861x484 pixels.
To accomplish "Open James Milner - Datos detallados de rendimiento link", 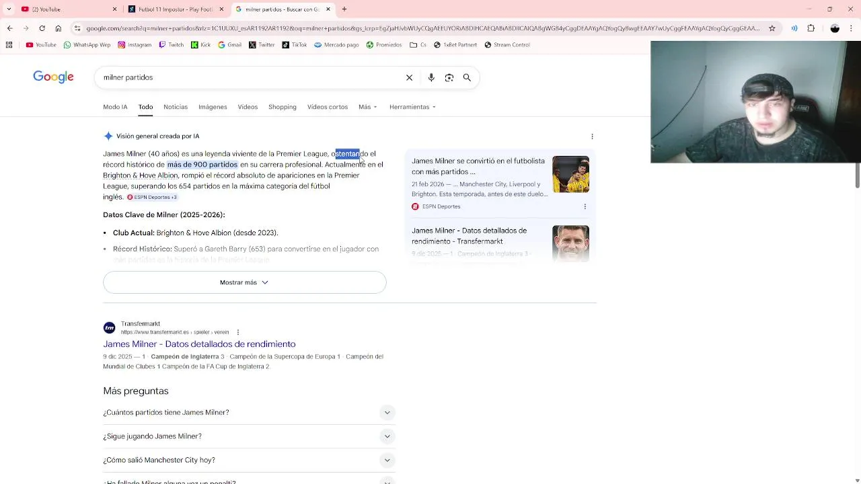I will 199,344.
